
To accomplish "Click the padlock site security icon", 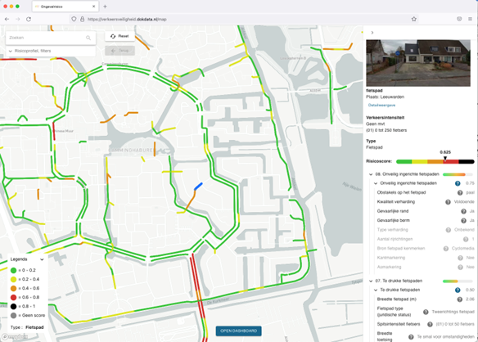I will click(x=82, y=19).
